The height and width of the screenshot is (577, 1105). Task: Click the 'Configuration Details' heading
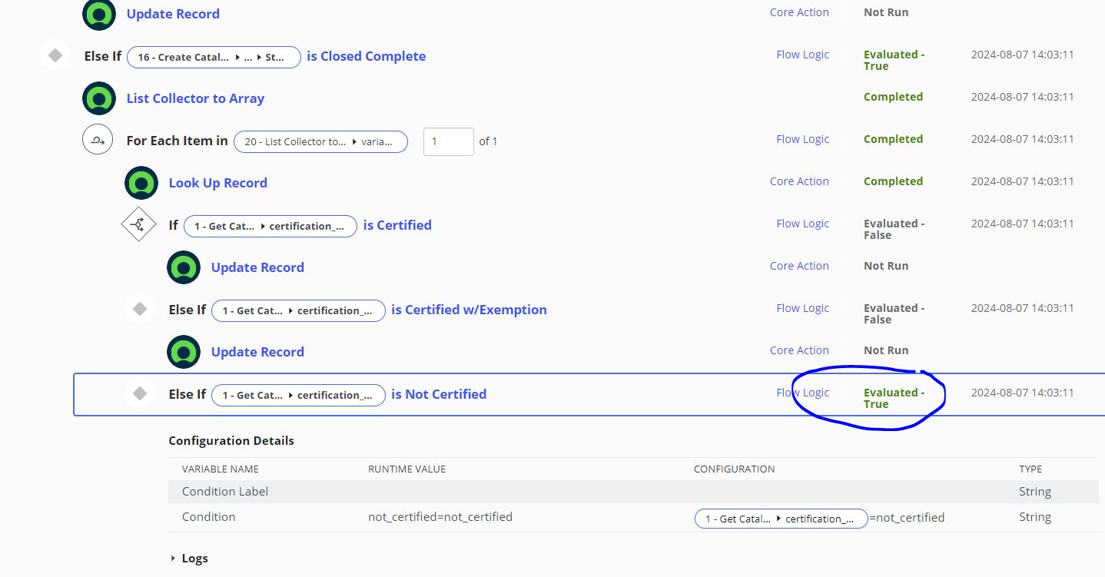(x=231, y=440)
